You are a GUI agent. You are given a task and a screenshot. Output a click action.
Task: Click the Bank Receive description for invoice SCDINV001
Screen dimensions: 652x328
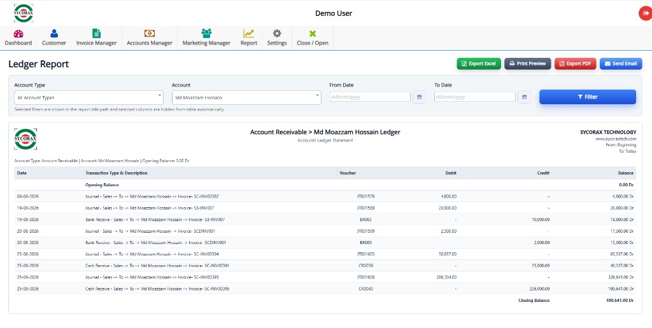point(155,242)
